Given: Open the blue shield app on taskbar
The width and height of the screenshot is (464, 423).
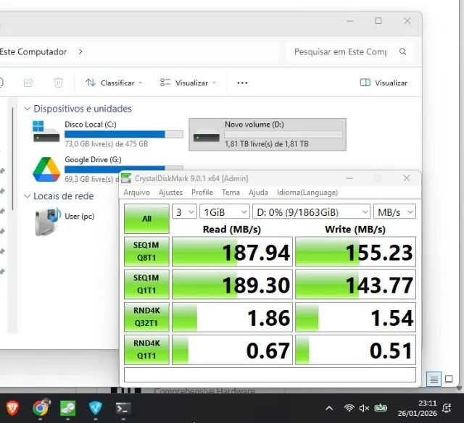Looking at the screenshot, I should [96, 408].
